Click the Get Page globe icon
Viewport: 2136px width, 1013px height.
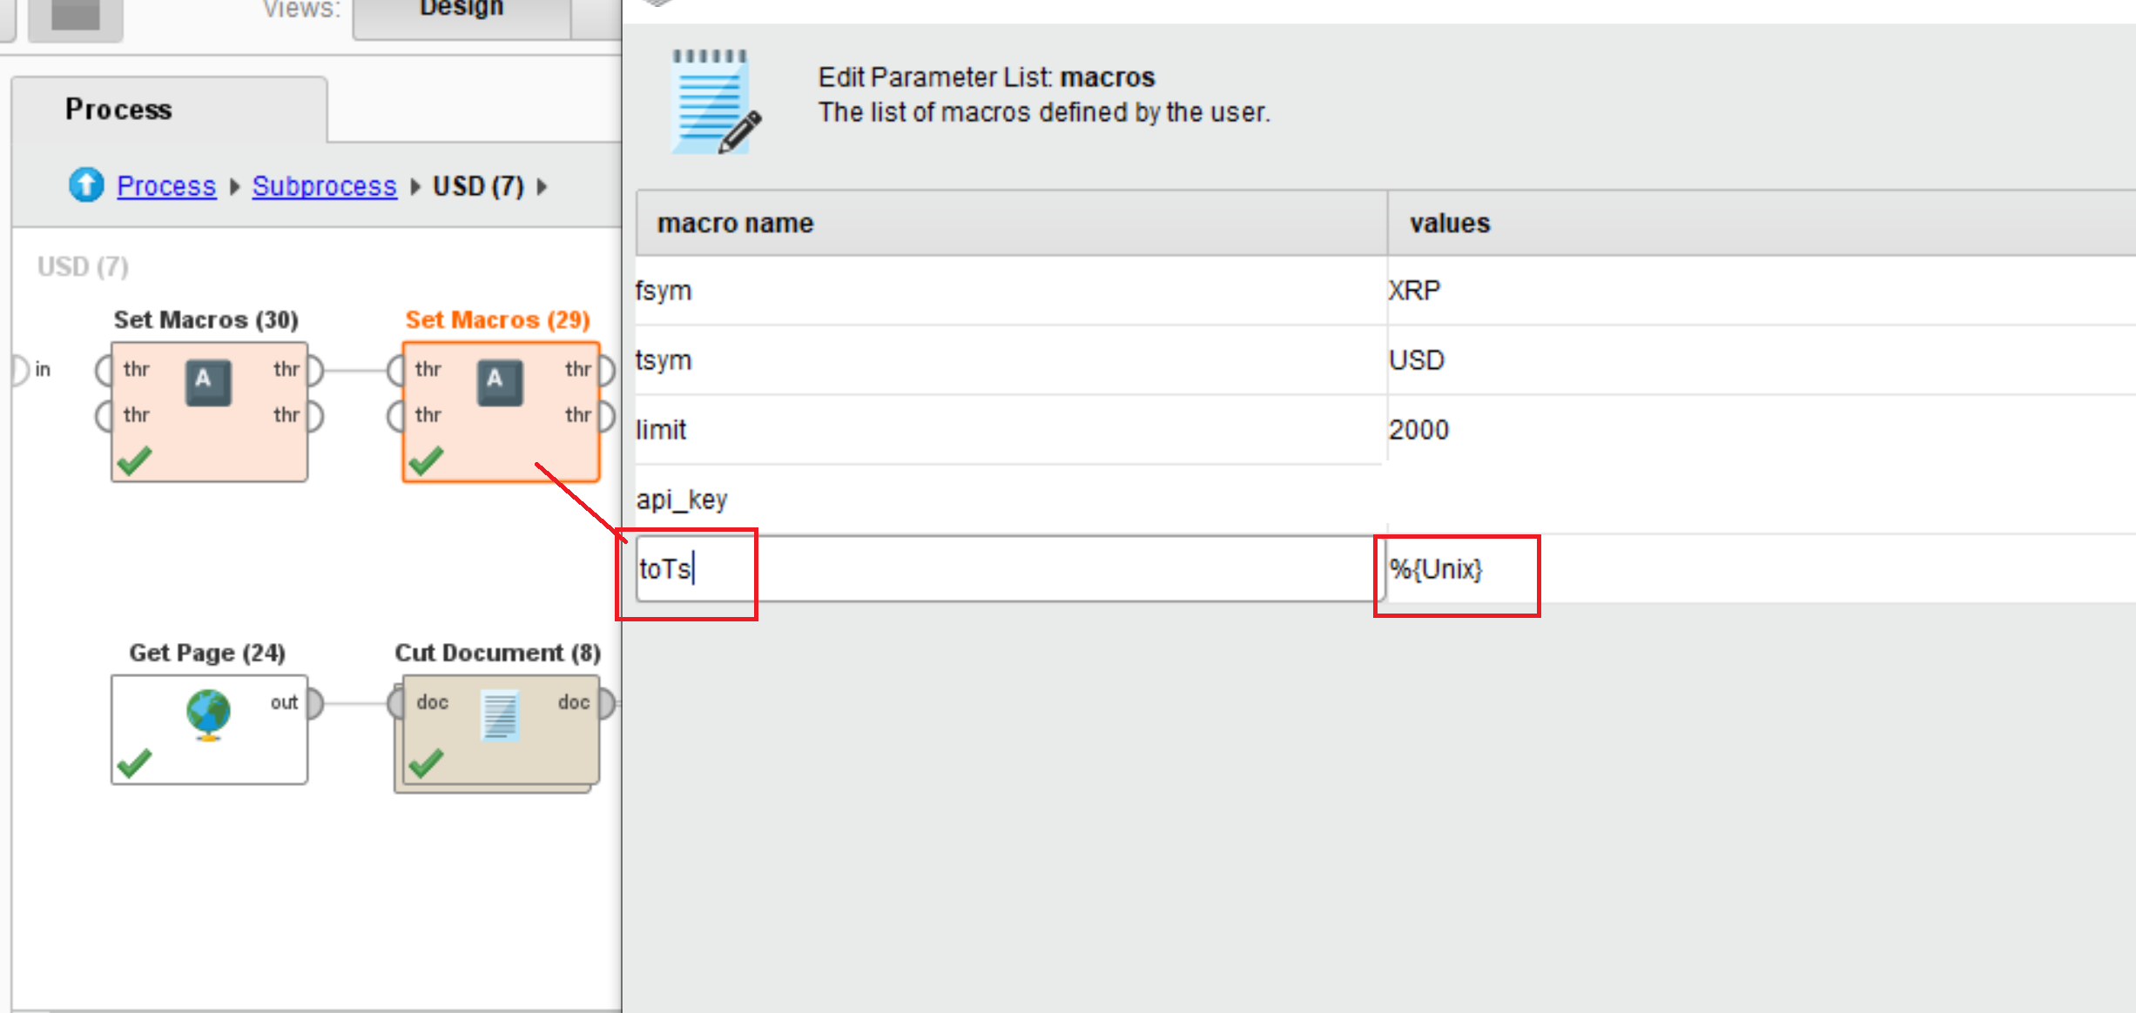click(208, 714)
